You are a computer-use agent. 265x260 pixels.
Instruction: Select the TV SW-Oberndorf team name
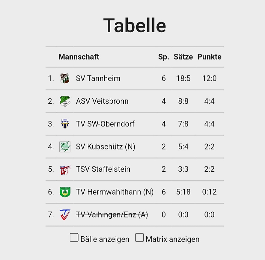tap(105, 124)
